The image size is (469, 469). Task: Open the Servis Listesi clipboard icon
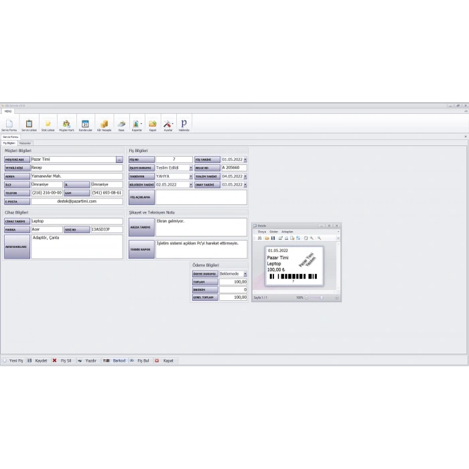tap(29, 124)
